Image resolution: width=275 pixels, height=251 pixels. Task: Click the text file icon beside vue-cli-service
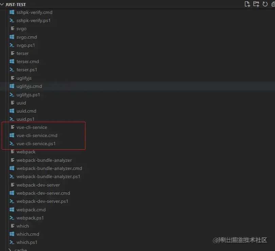point(13,127)
